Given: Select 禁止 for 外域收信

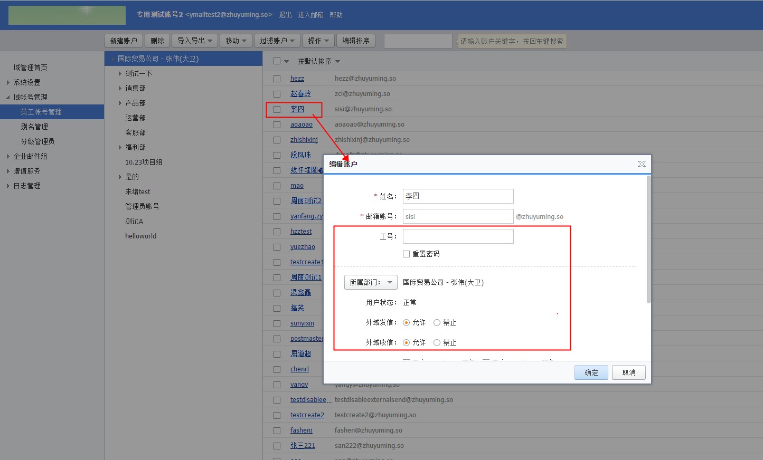Looking at the screenshot, I should pyautogui.click(x=437, y=343).
